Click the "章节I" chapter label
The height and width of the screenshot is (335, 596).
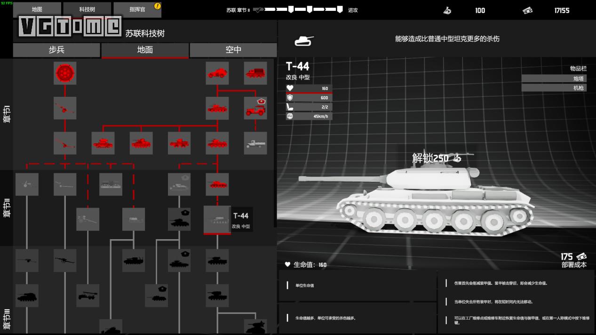(7, 114)
